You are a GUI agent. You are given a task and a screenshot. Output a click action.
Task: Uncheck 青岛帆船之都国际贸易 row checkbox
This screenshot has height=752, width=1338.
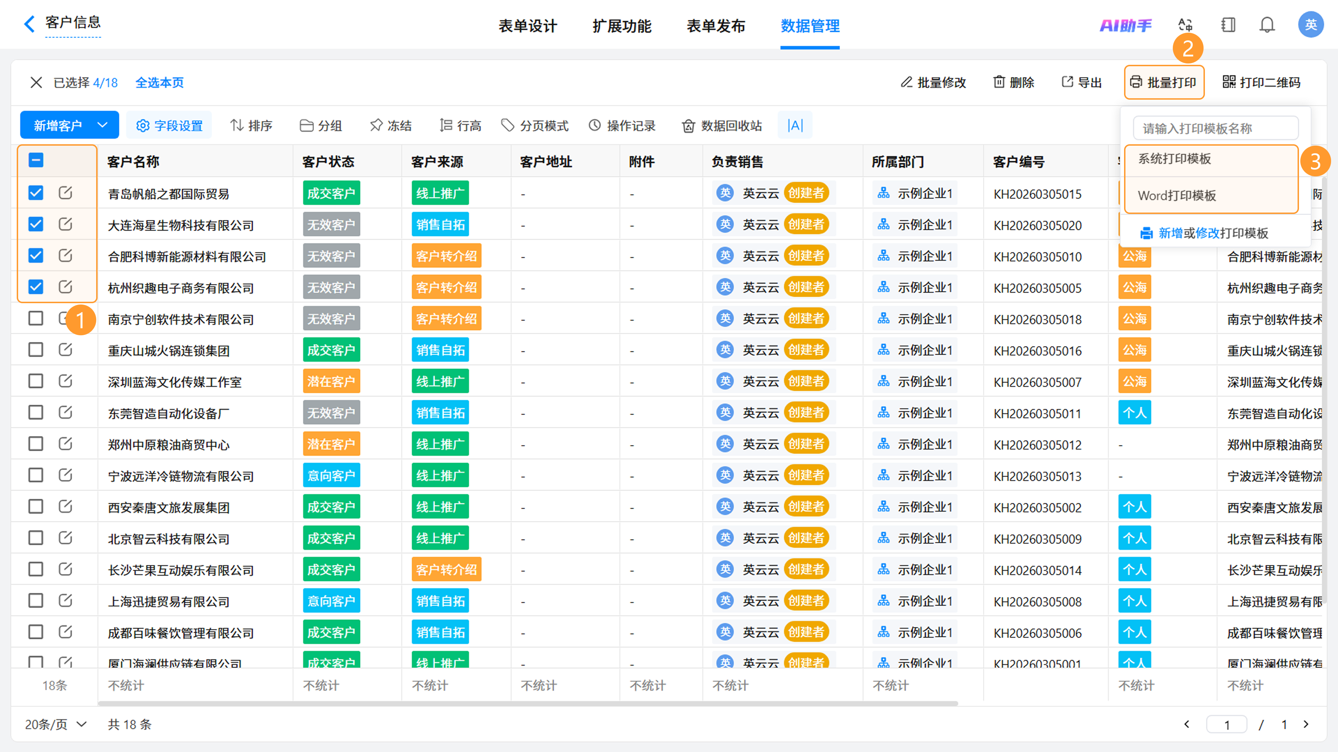(36, 193)
